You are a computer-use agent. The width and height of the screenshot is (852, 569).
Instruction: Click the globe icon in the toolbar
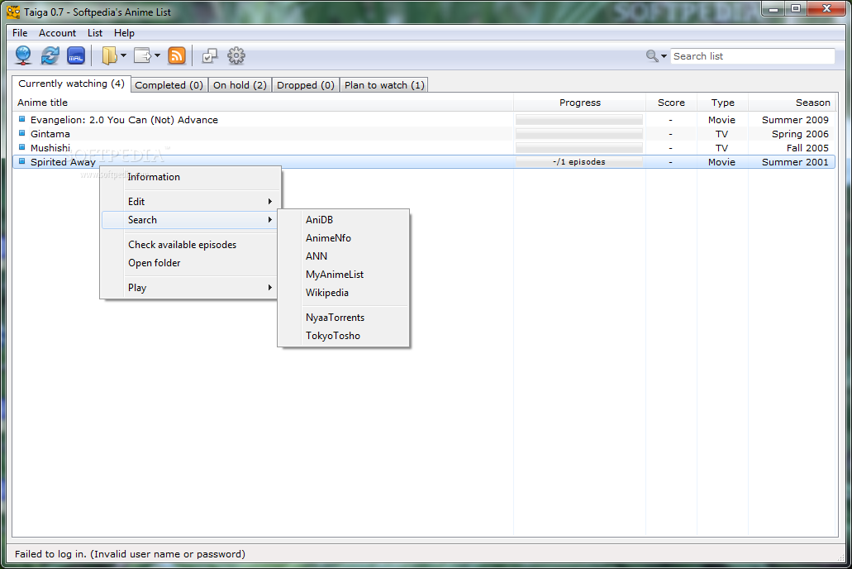tap(23, 55)
